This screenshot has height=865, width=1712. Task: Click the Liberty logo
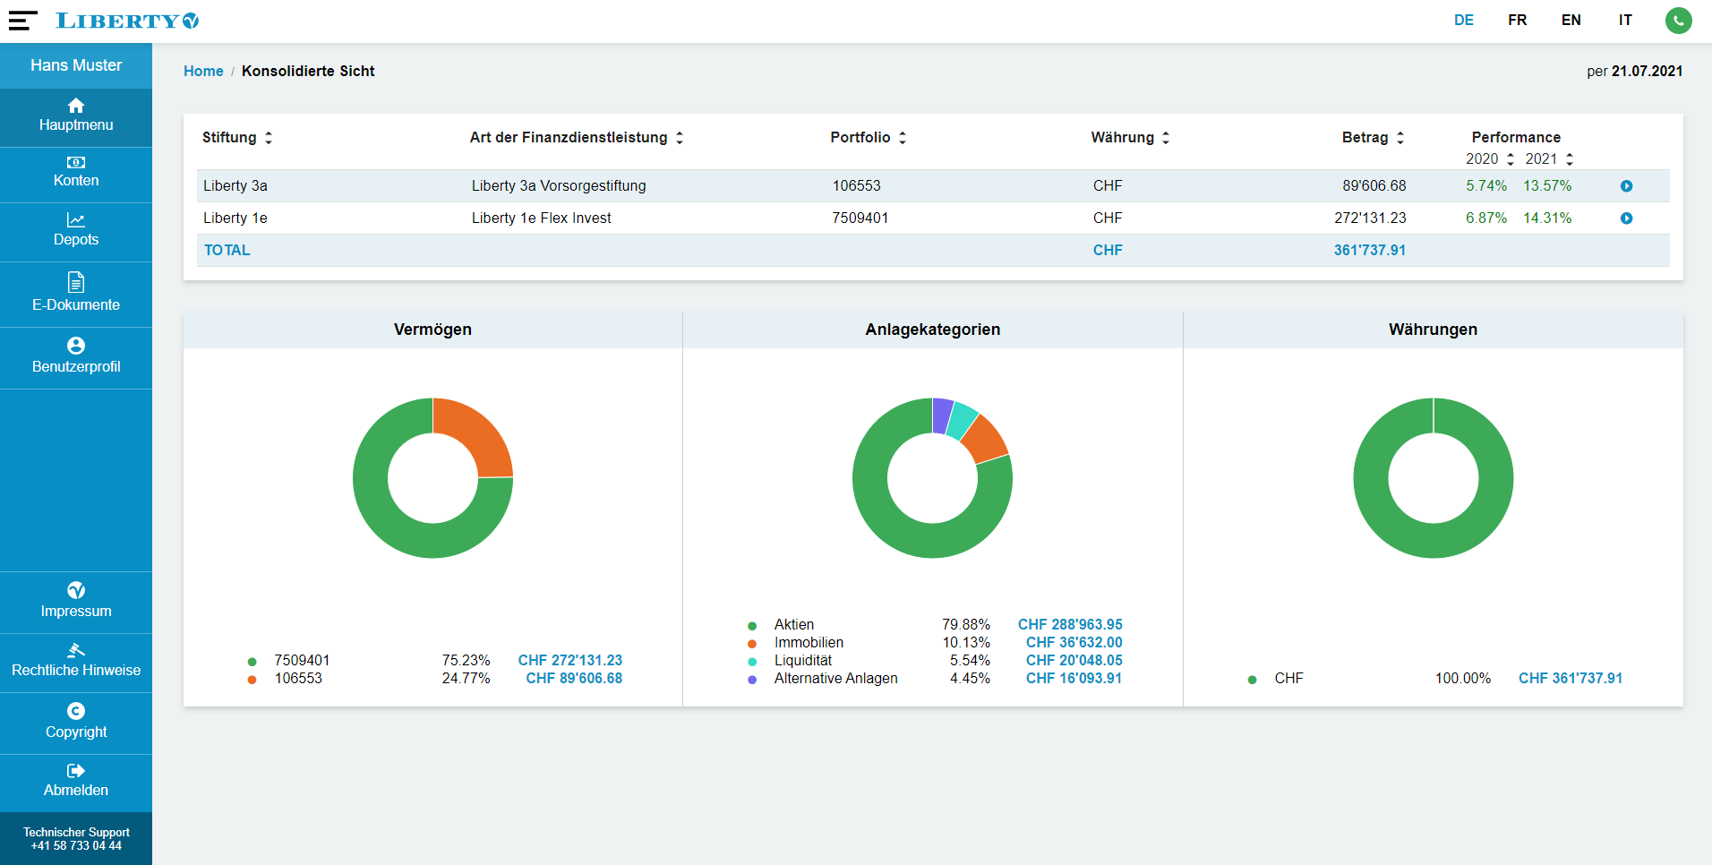coord(127,21)
